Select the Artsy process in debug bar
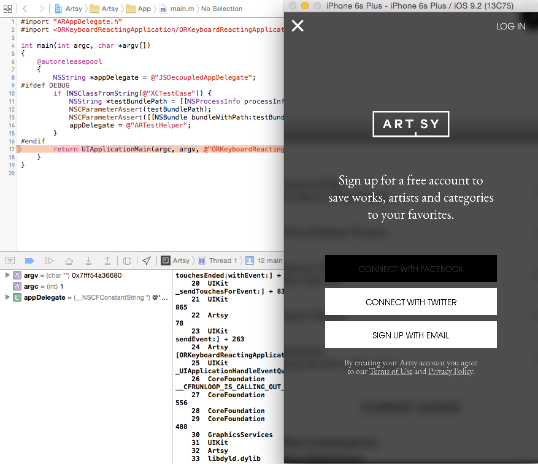This screenshot has height=464, width=538. [175, 261]
